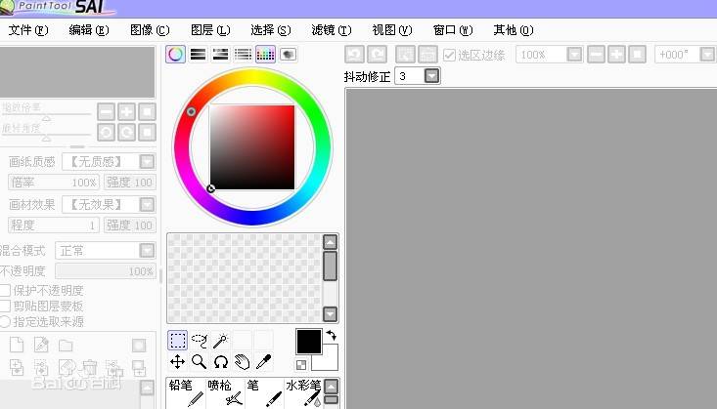Select the lasso selection tool
717x409 pixels.
pos(200,341)
